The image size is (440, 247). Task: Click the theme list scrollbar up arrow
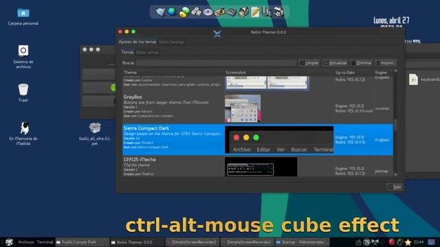tap(396, 71)
